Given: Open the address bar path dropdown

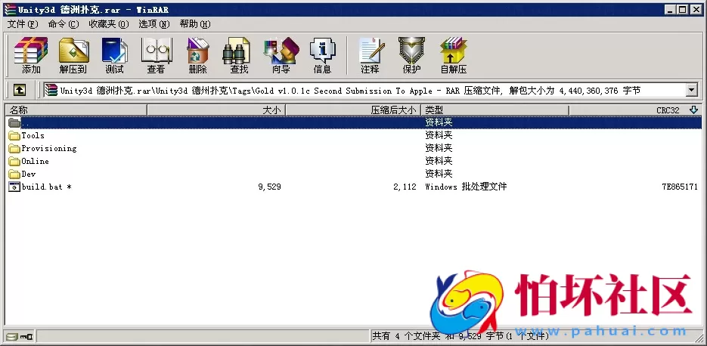Looking at the screenshot, I should [x=692, y=91].
